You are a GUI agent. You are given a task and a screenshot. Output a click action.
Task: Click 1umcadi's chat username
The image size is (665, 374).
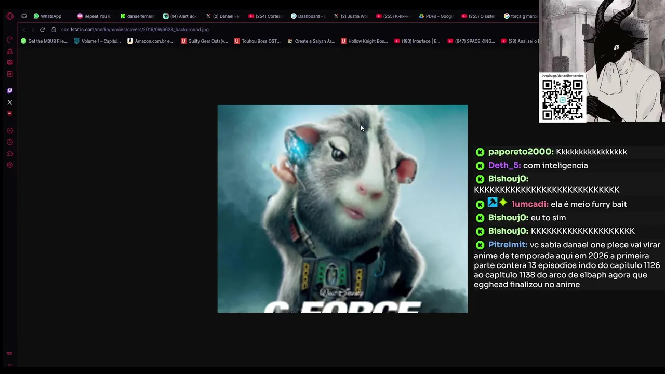[530, 204]
